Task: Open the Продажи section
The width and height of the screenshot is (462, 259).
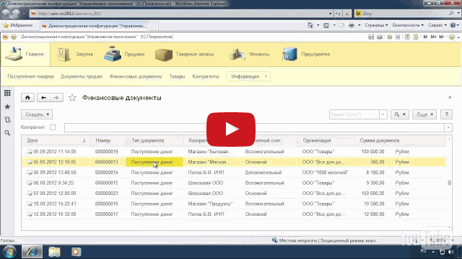Action: (124, 55)
